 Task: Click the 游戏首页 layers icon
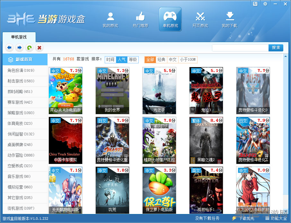[x=11, y=59]
